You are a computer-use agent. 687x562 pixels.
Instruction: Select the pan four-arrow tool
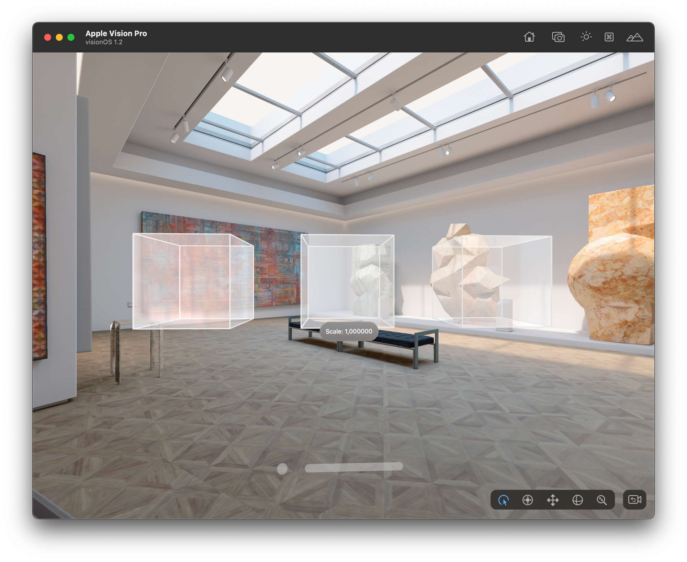553,500
